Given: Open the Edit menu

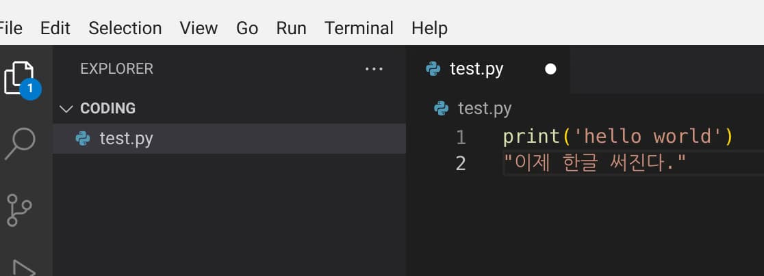Looking at the screenshot, I should pos(55,28).
